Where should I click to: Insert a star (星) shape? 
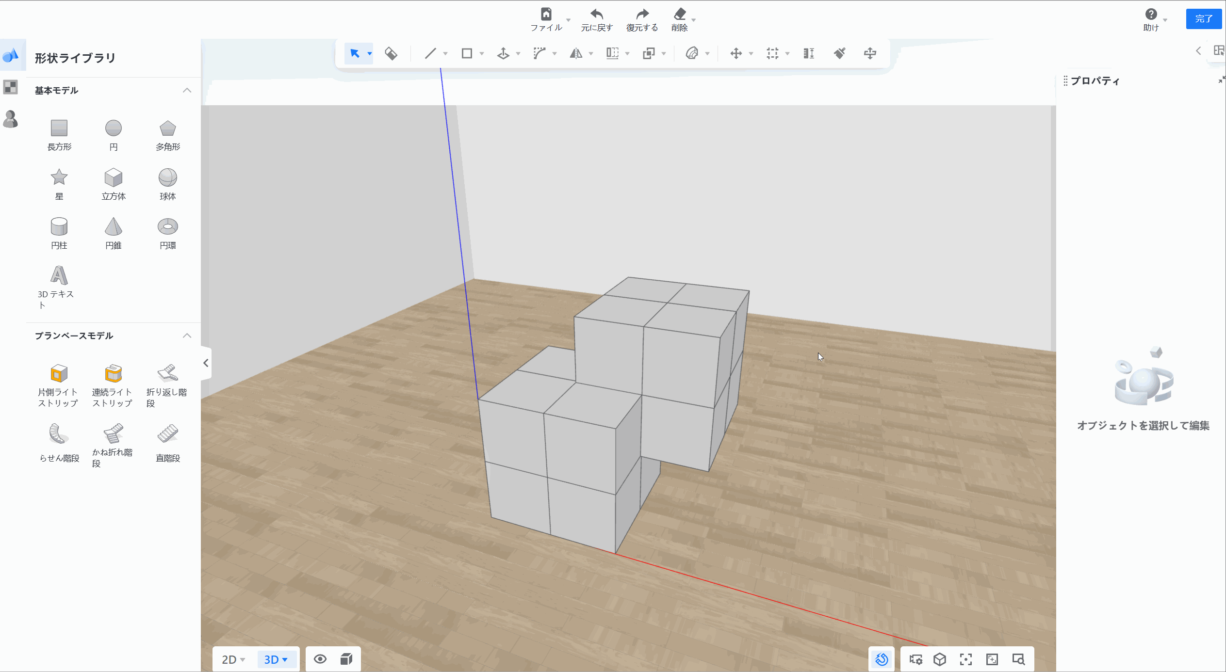coord(59,184)
